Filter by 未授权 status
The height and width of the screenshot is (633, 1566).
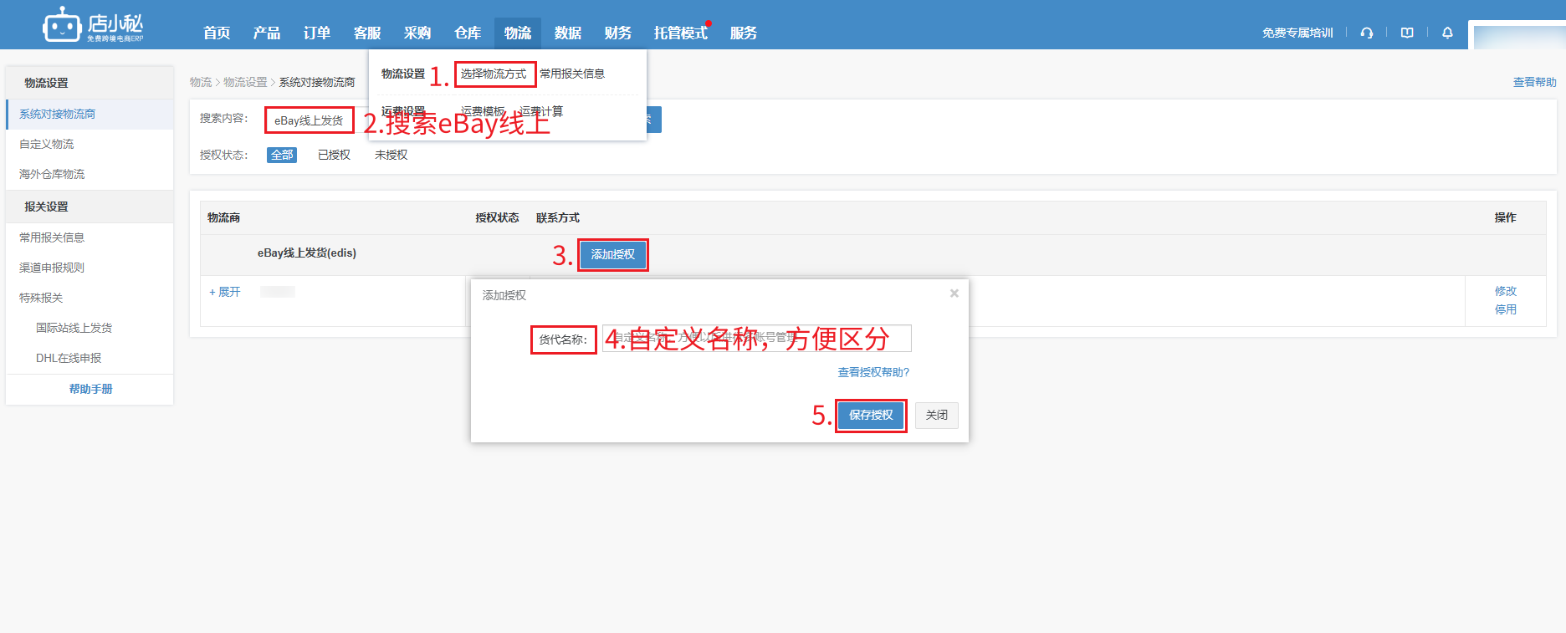391,155
